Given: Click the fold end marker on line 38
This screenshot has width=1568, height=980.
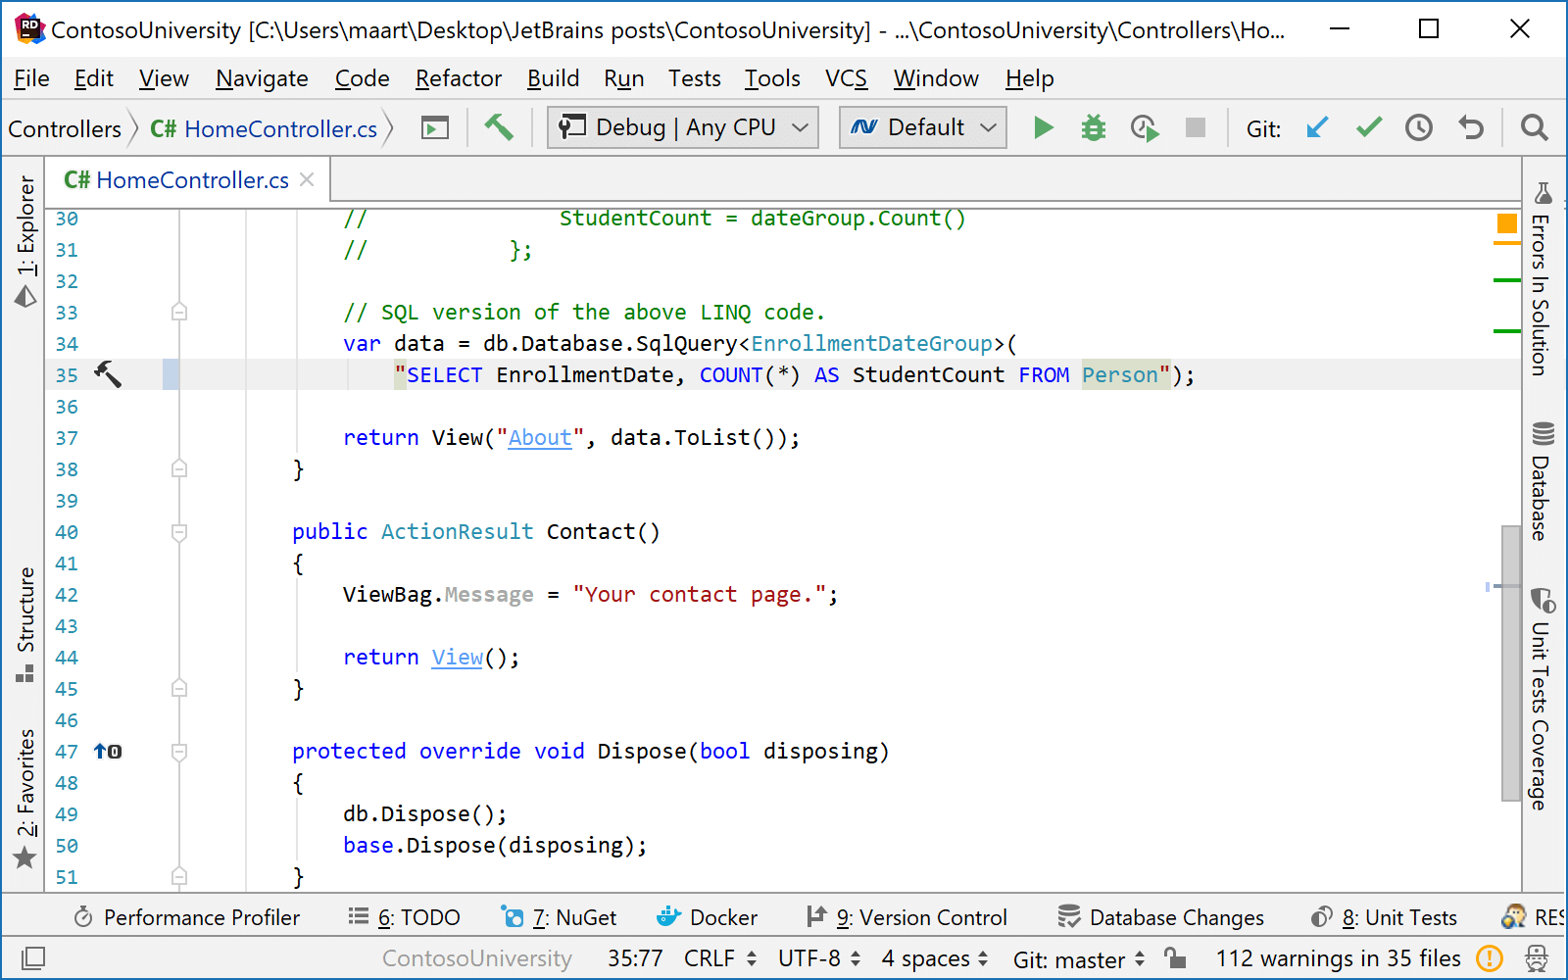Looking at the screenshot, I should tap(179, 469).
